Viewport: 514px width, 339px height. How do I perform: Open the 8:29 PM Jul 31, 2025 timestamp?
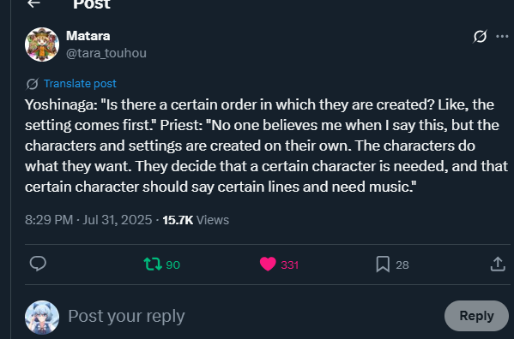(88, 220)
